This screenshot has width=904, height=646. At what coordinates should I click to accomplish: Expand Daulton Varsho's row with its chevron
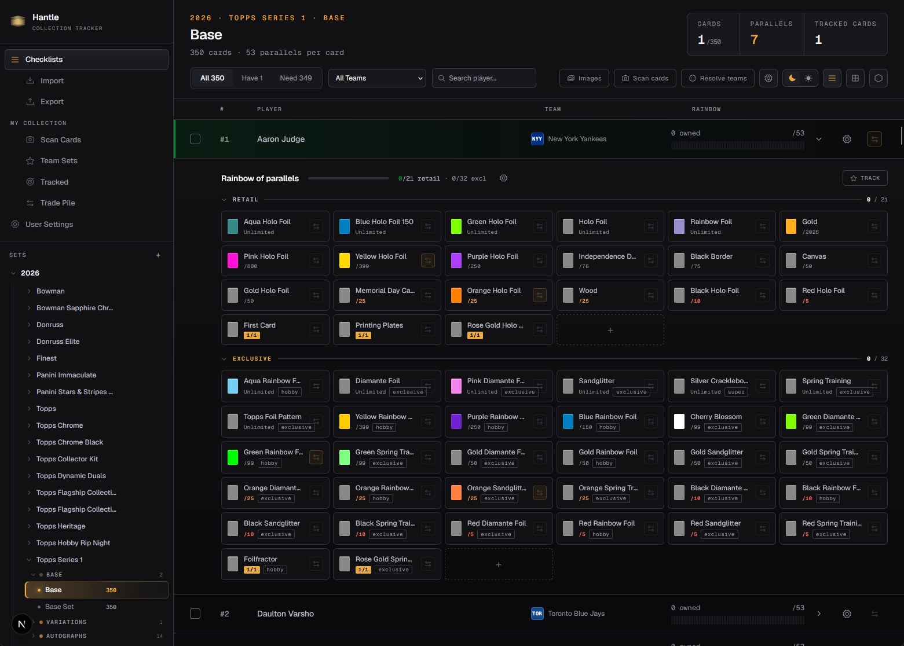[x=819, y=614]
